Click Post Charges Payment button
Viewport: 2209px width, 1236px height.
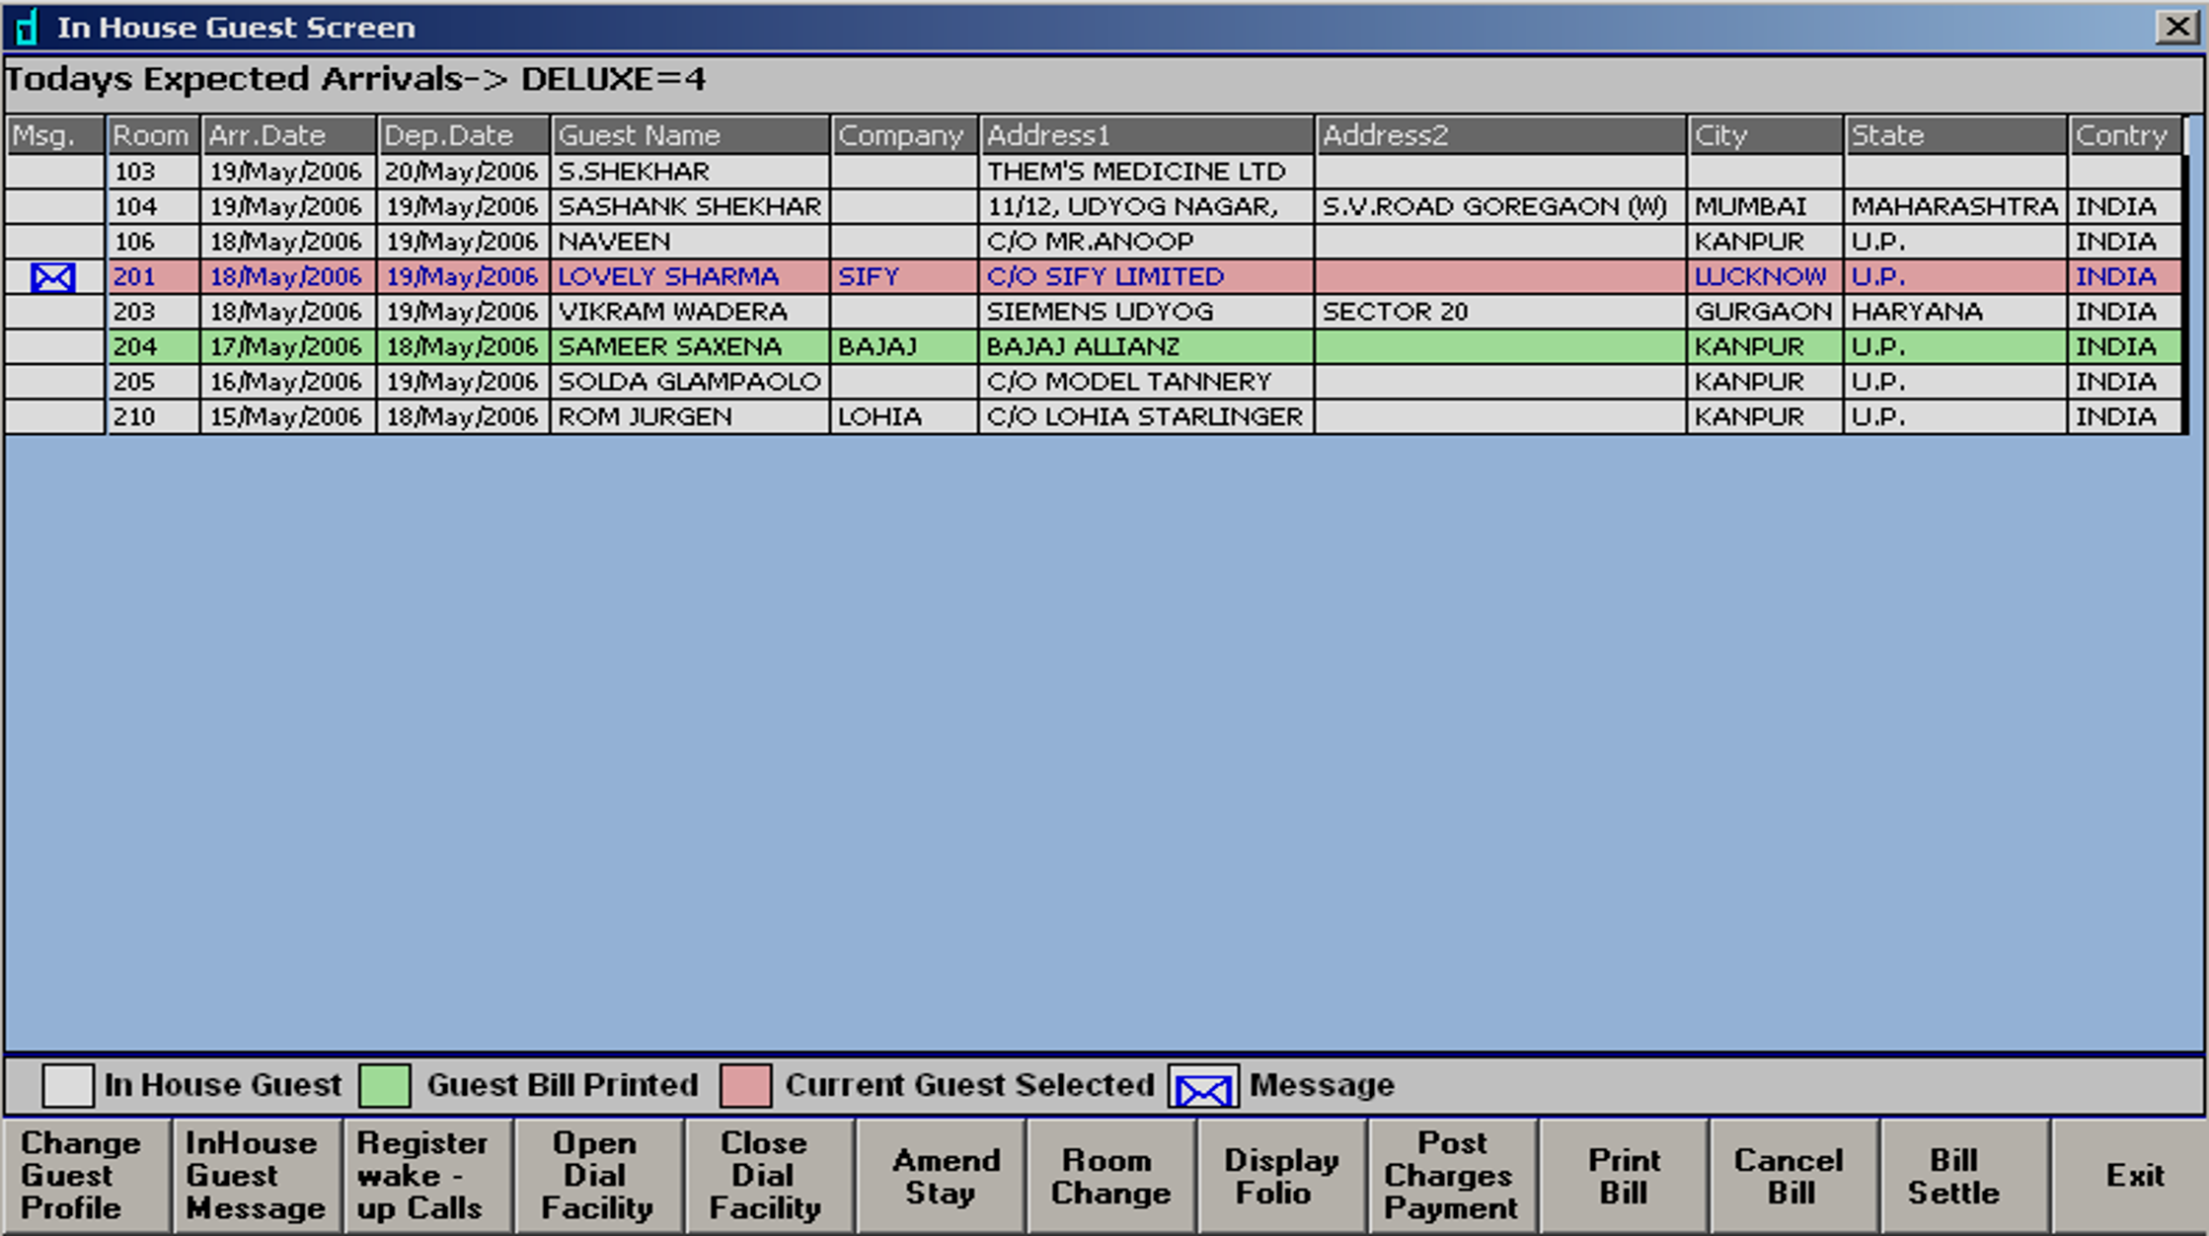coord(1452,1175)
